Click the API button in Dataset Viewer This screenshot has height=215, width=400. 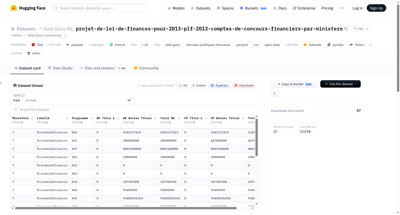click(183, 85)
